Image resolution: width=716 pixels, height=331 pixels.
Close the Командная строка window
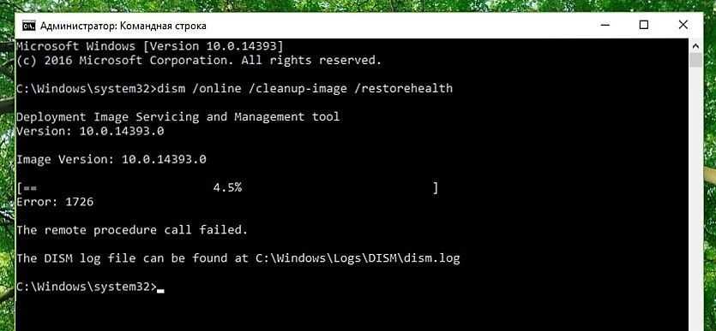tap(683, 26)
